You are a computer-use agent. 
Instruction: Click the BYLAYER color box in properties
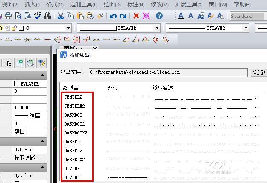17,83
